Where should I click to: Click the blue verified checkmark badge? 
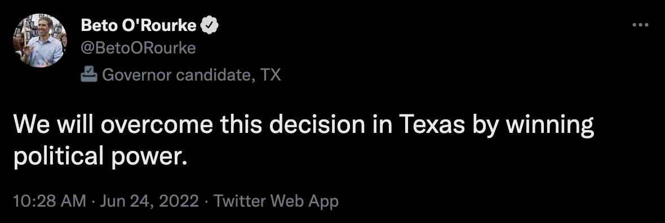(209, 26)
